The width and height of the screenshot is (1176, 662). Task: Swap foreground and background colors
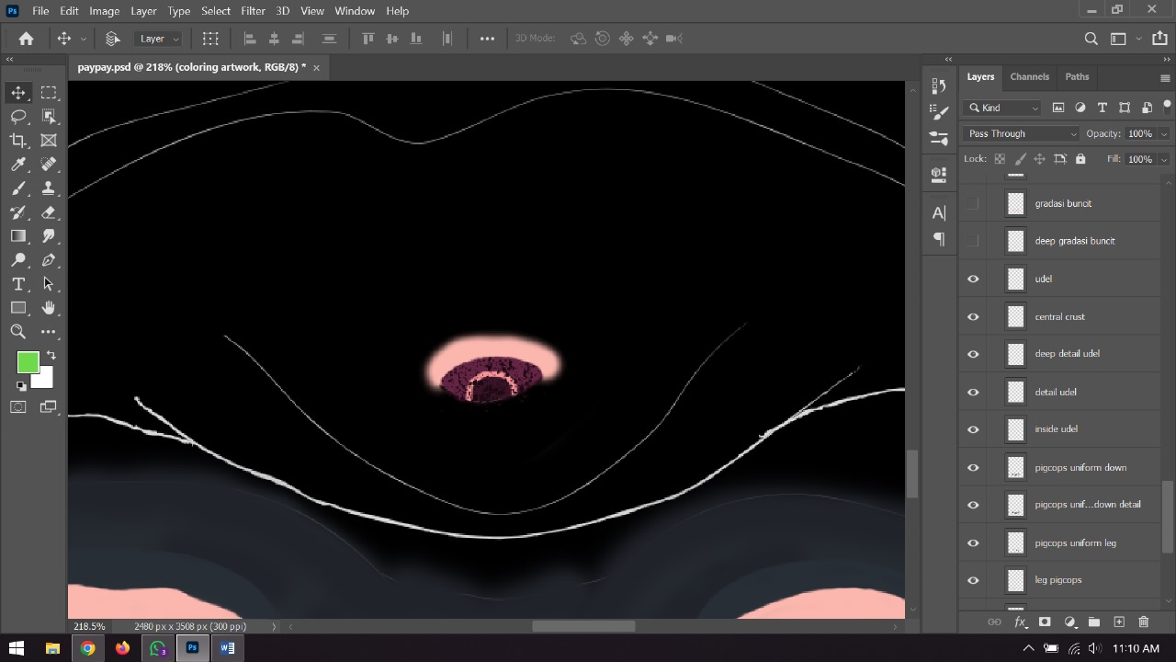(51, 355)
